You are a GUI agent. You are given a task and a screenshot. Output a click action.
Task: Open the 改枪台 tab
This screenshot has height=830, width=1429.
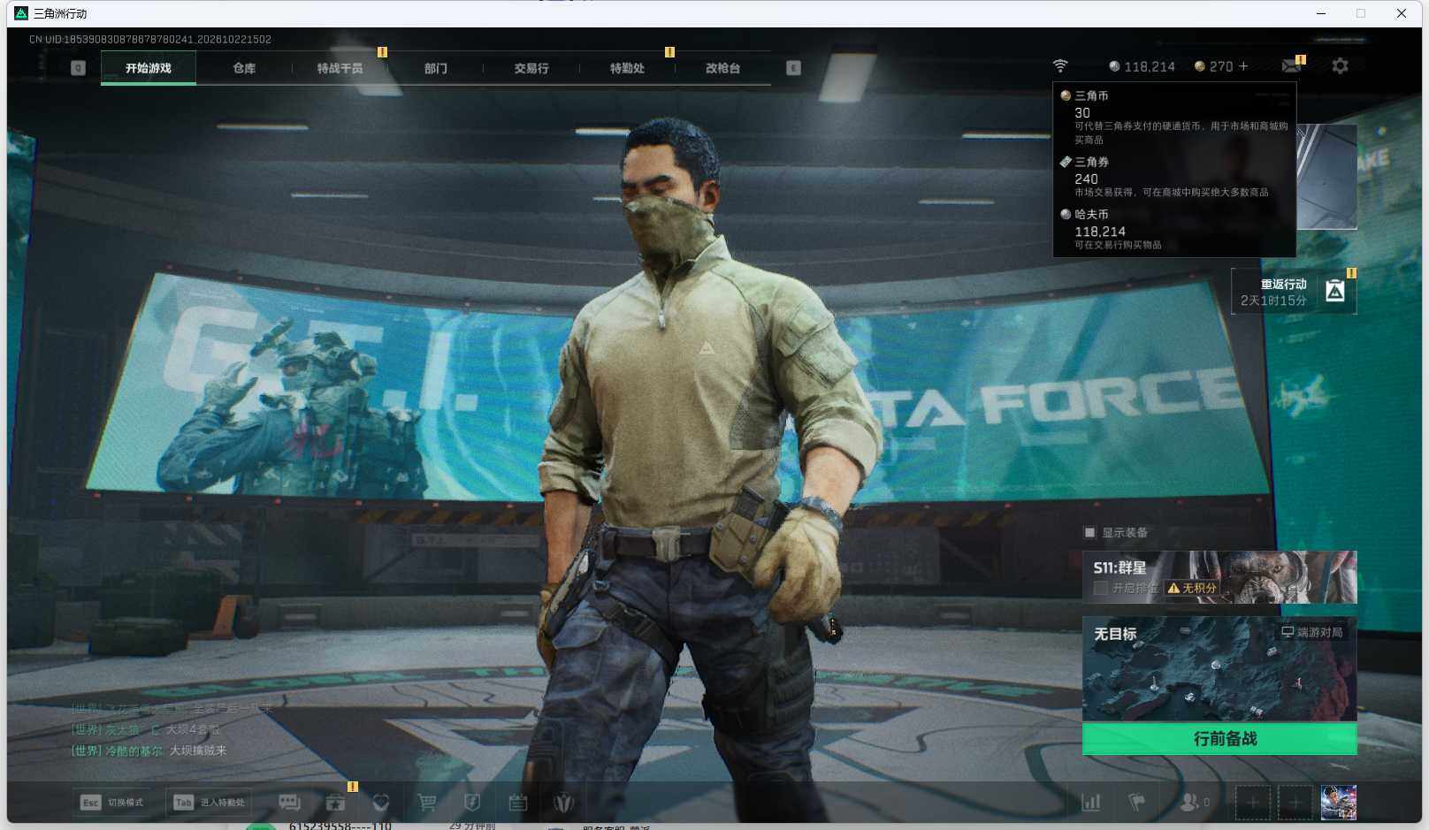click(722, 68)
